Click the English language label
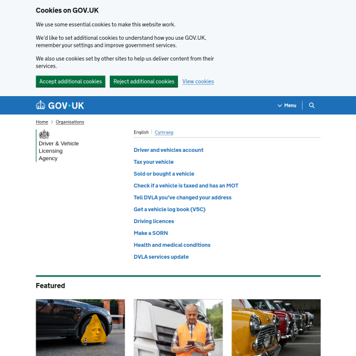The width and height of the screenshot is (356, 356). (x=141, y=132)
